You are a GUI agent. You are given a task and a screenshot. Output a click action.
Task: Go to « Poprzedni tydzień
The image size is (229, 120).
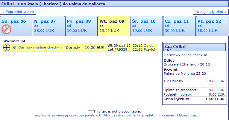pos(18,12)
